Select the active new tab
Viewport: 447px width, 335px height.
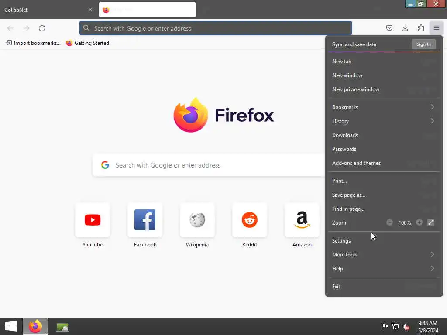[147, 10]
